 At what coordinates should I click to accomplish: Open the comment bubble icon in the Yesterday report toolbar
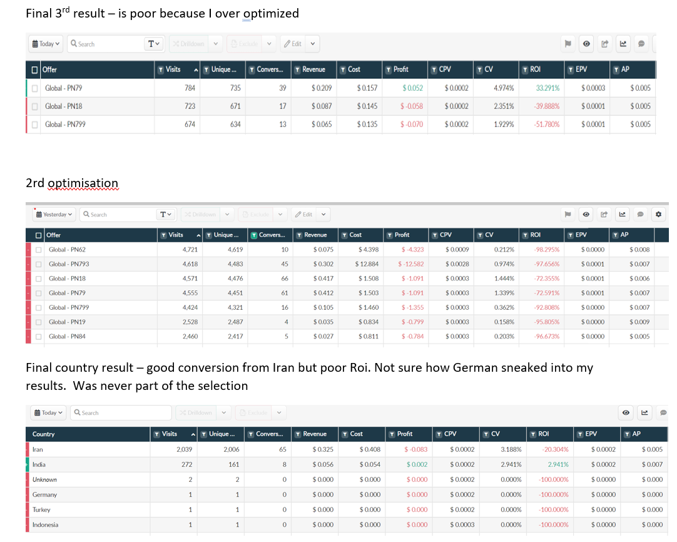[x=640, y=215]
